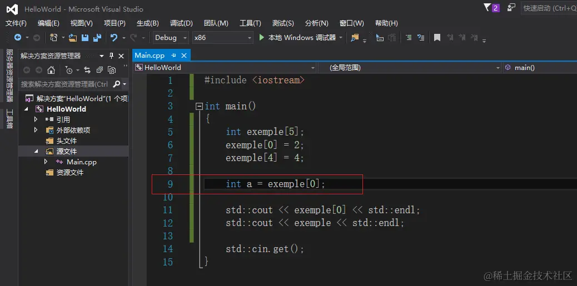Click the increase indent icon in toolbar
The height and width of the screenshot is (286, 577).
pyautogui.click(x=409, y=38)
